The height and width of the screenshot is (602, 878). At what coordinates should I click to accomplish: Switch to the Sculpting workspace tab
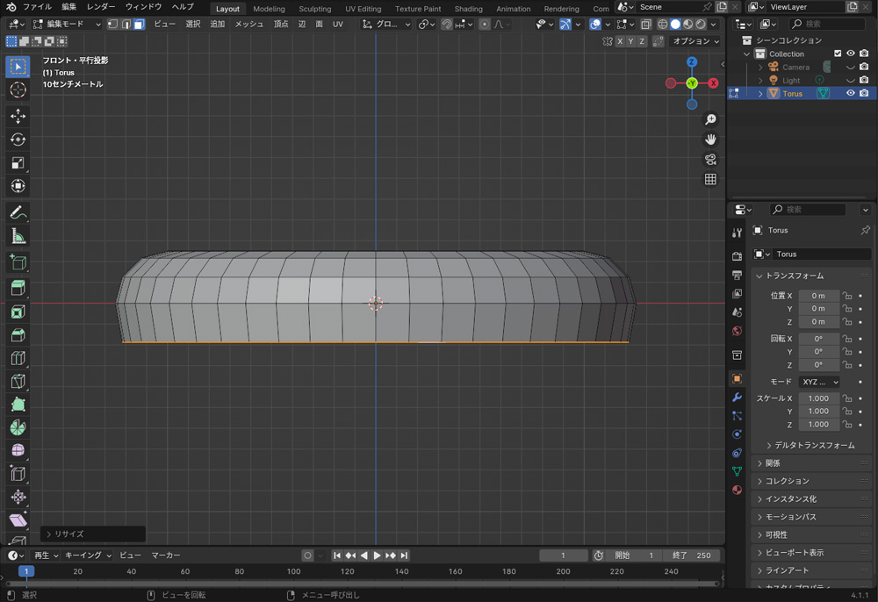pyautogui.click(x=314, y=9)
